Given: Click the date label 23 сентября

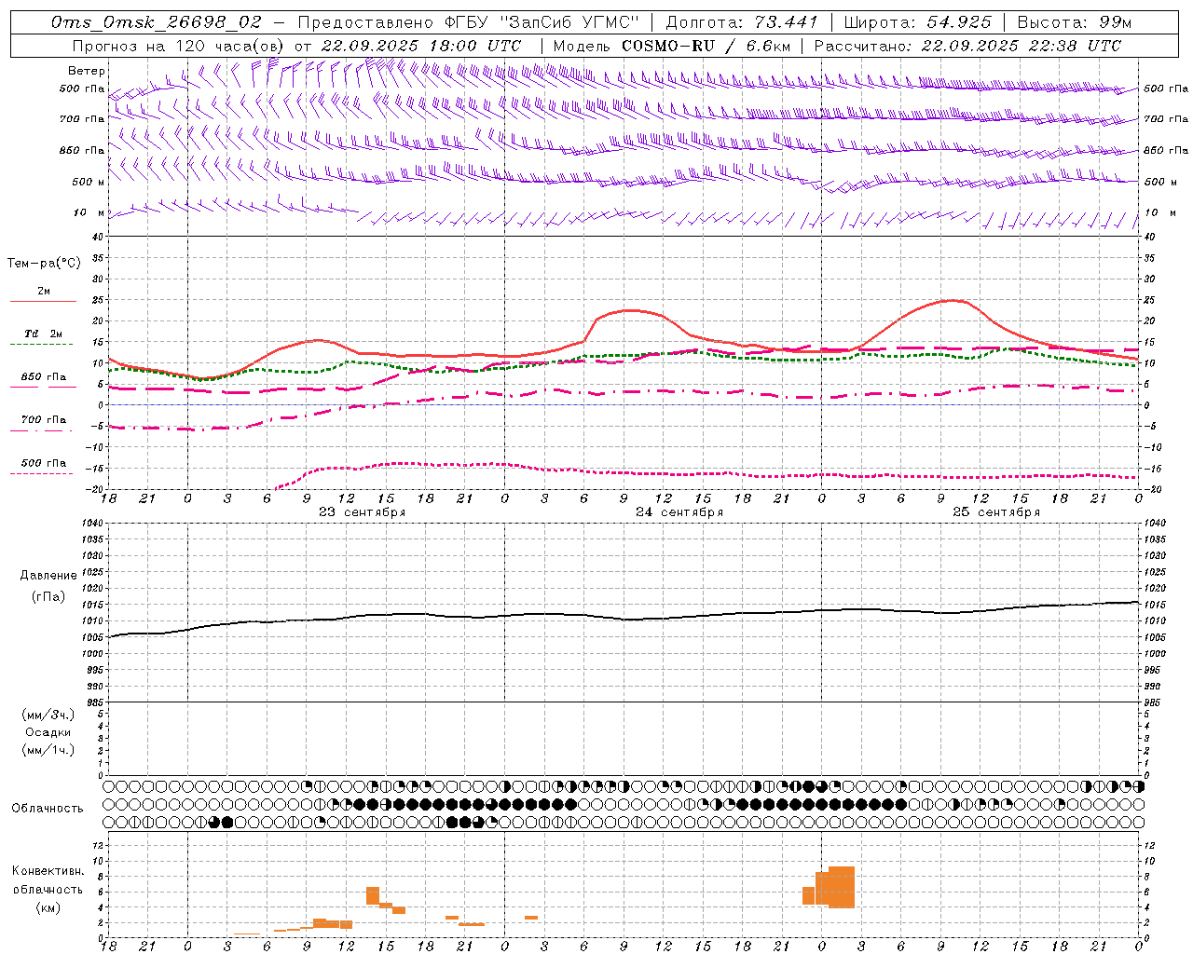Looking at the screenshot, I should 362,512.
